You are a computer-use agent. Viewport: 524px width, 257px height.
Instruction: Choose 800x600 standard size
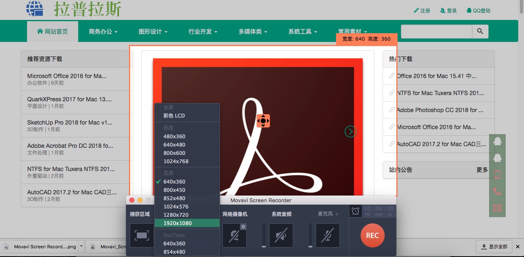187,153
